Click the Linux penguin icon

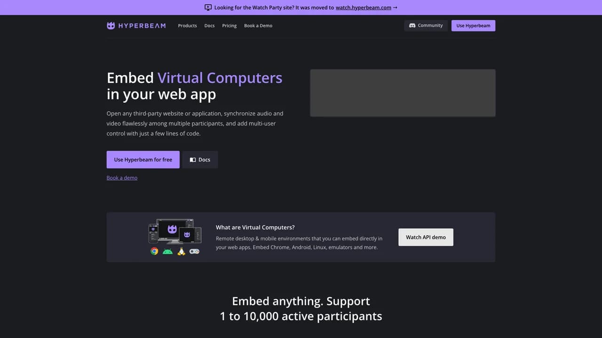click(181, 251)
